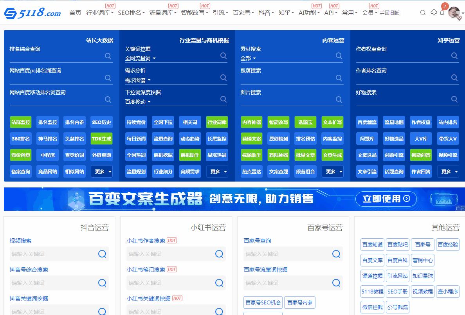The image size is (465, 315).
Task: Open the 百度移动 dropdown
Action: [138, 102]
